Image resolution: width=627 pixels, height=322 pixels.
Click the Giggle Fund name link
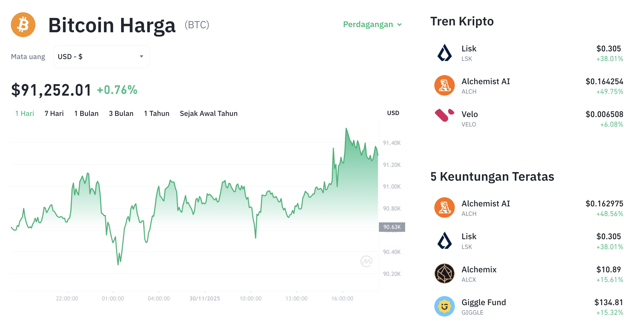(x=484, y=302)
